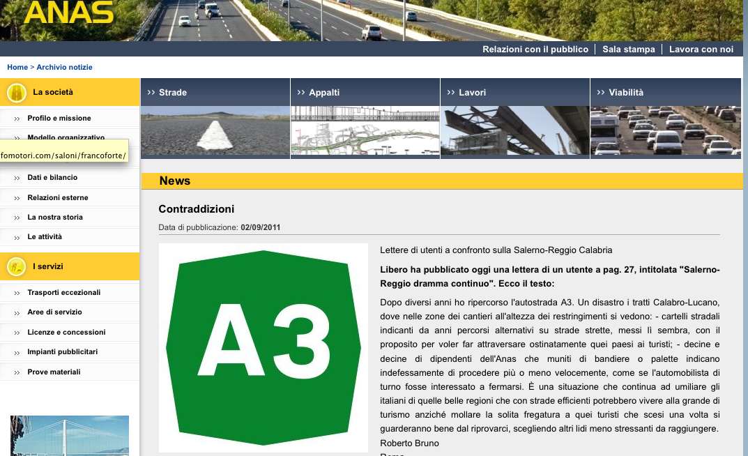
Task: Open Relazioni esterne page
Action: [58, 197]
